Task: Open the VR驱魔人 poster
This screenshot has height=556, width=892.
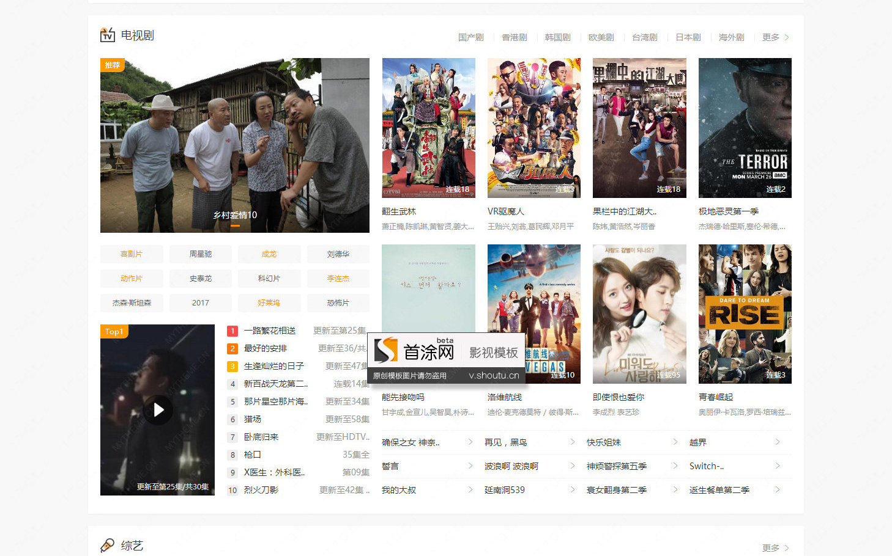Action: pos(534,128)
